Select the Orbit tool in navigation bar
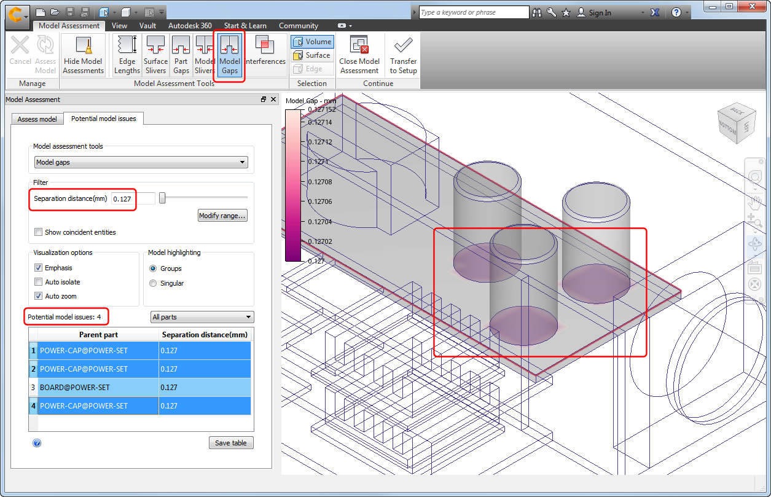 tap(754, 244)
